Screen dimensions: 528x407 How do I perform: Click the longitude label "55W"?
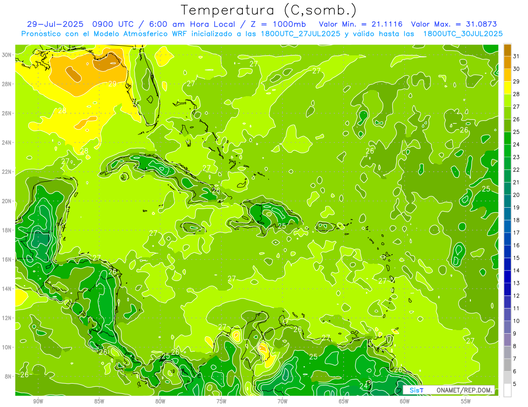pos(466,401)
